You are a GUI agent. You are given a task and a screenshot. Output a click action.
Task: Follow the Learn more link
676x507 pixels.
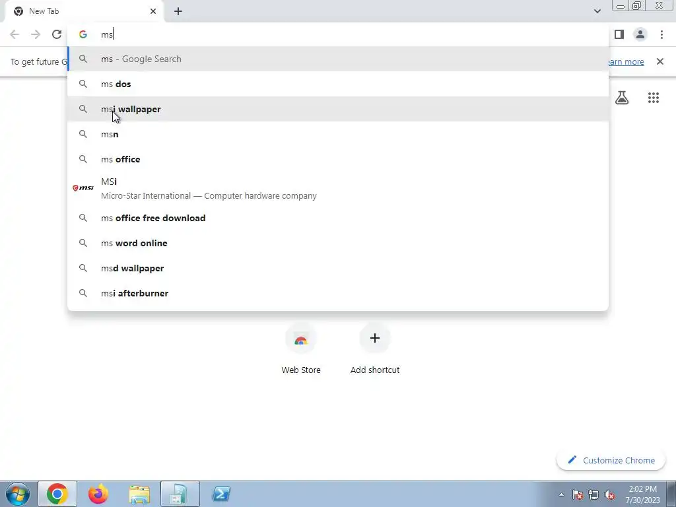click(x=625, y=61)
